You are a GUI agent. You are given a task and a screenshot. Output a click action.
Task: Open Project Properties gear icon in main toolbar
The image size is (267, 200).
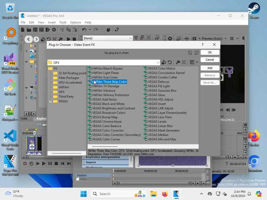tap(54, 30)
